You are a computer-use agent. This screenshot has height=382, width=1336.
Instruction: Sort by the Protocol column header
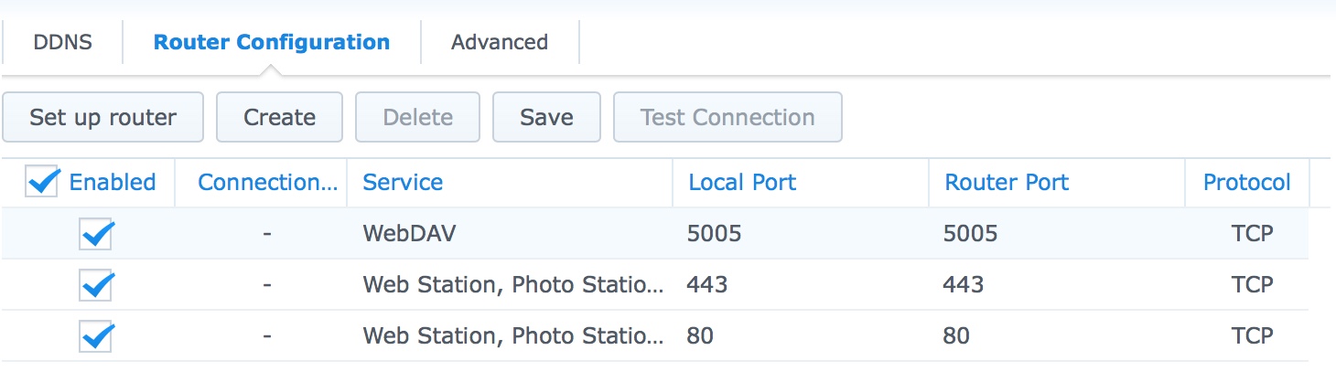coord(1247,183)
